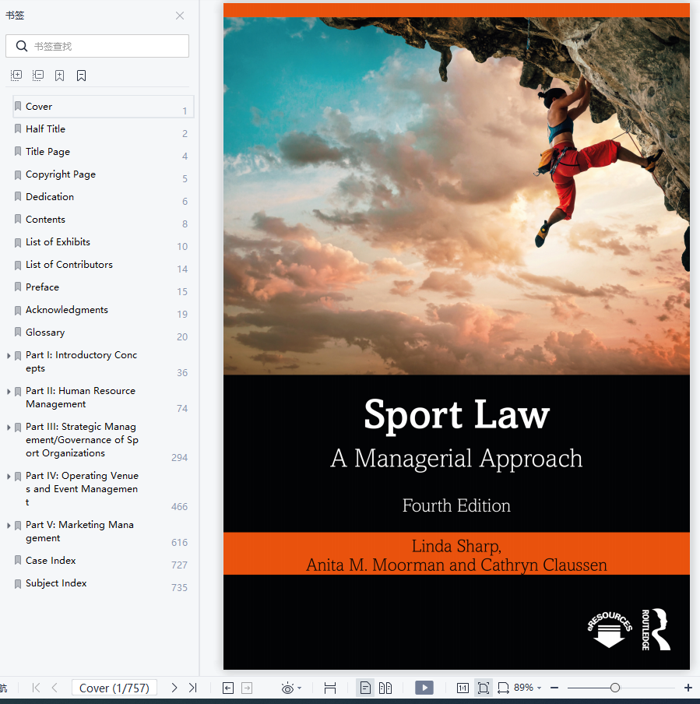Viewport: 700px width, 704px height.
Task: Open Part V: Marketing Management bookmark
Action: (79, 531)
